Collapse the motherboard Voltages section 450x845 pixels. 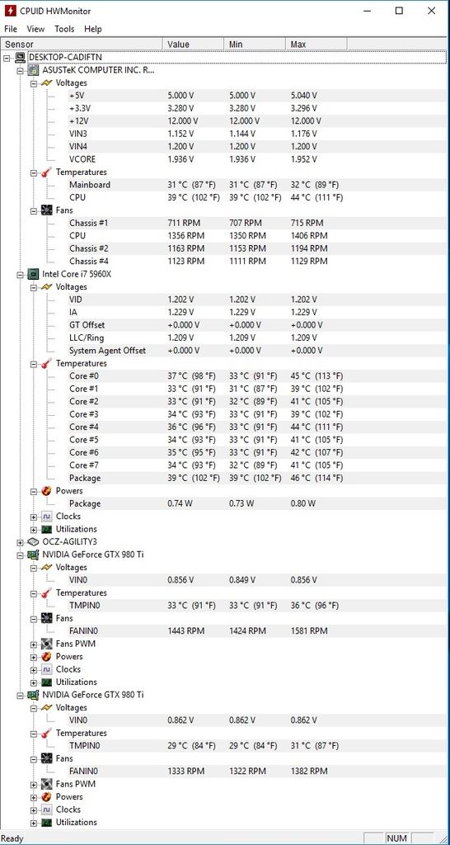pyautogui.click(x=33, y=83)
